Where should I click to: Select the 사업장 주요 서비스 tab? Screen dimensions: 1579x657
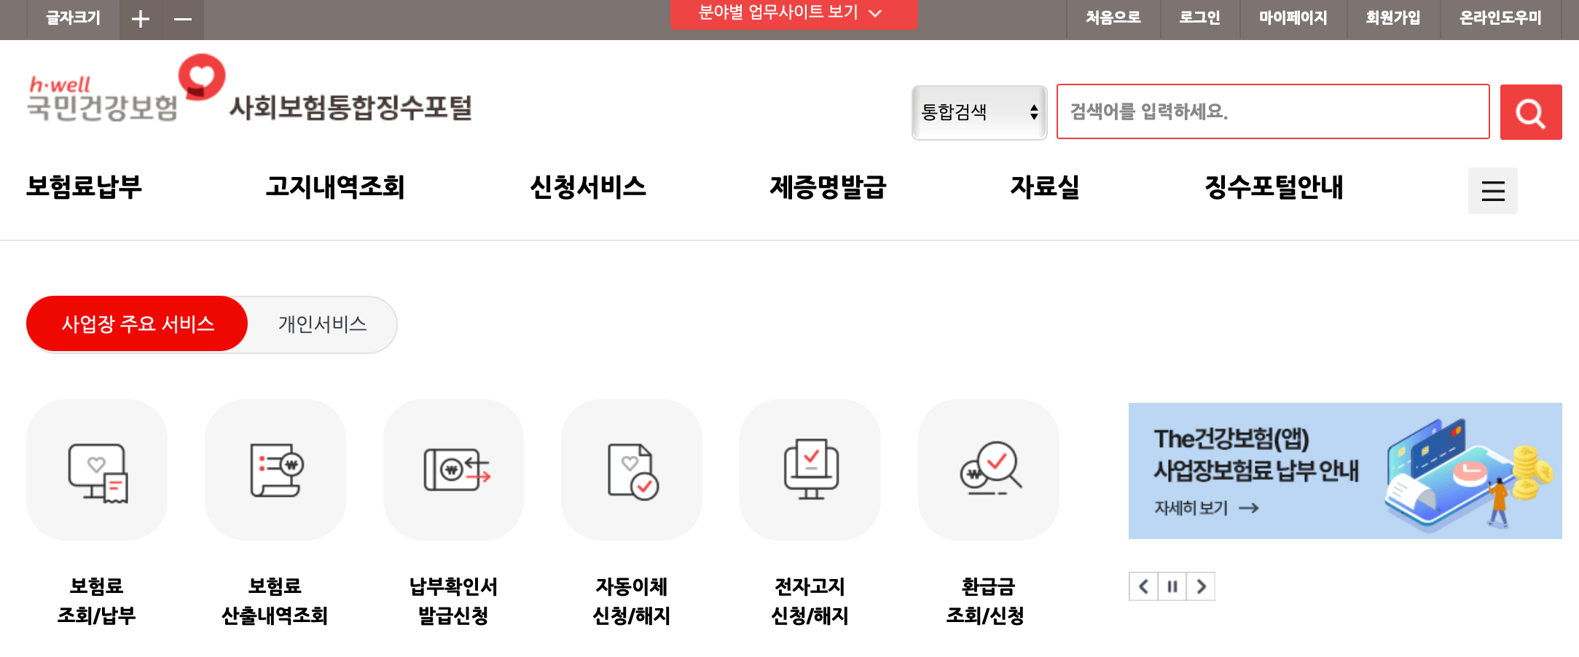point(137,323)
